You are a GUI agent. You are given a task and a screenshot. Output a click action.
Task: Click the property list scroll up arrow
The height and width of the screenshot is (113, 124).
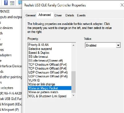[x=73, y=46]
